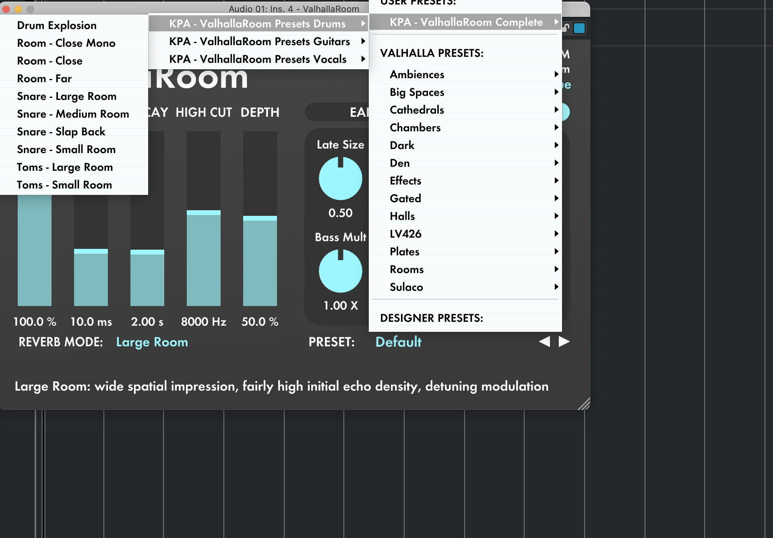The height and width of the screenshot is (538, 773).
Task: Click the Late Size knob
Action: pos(340,178)
